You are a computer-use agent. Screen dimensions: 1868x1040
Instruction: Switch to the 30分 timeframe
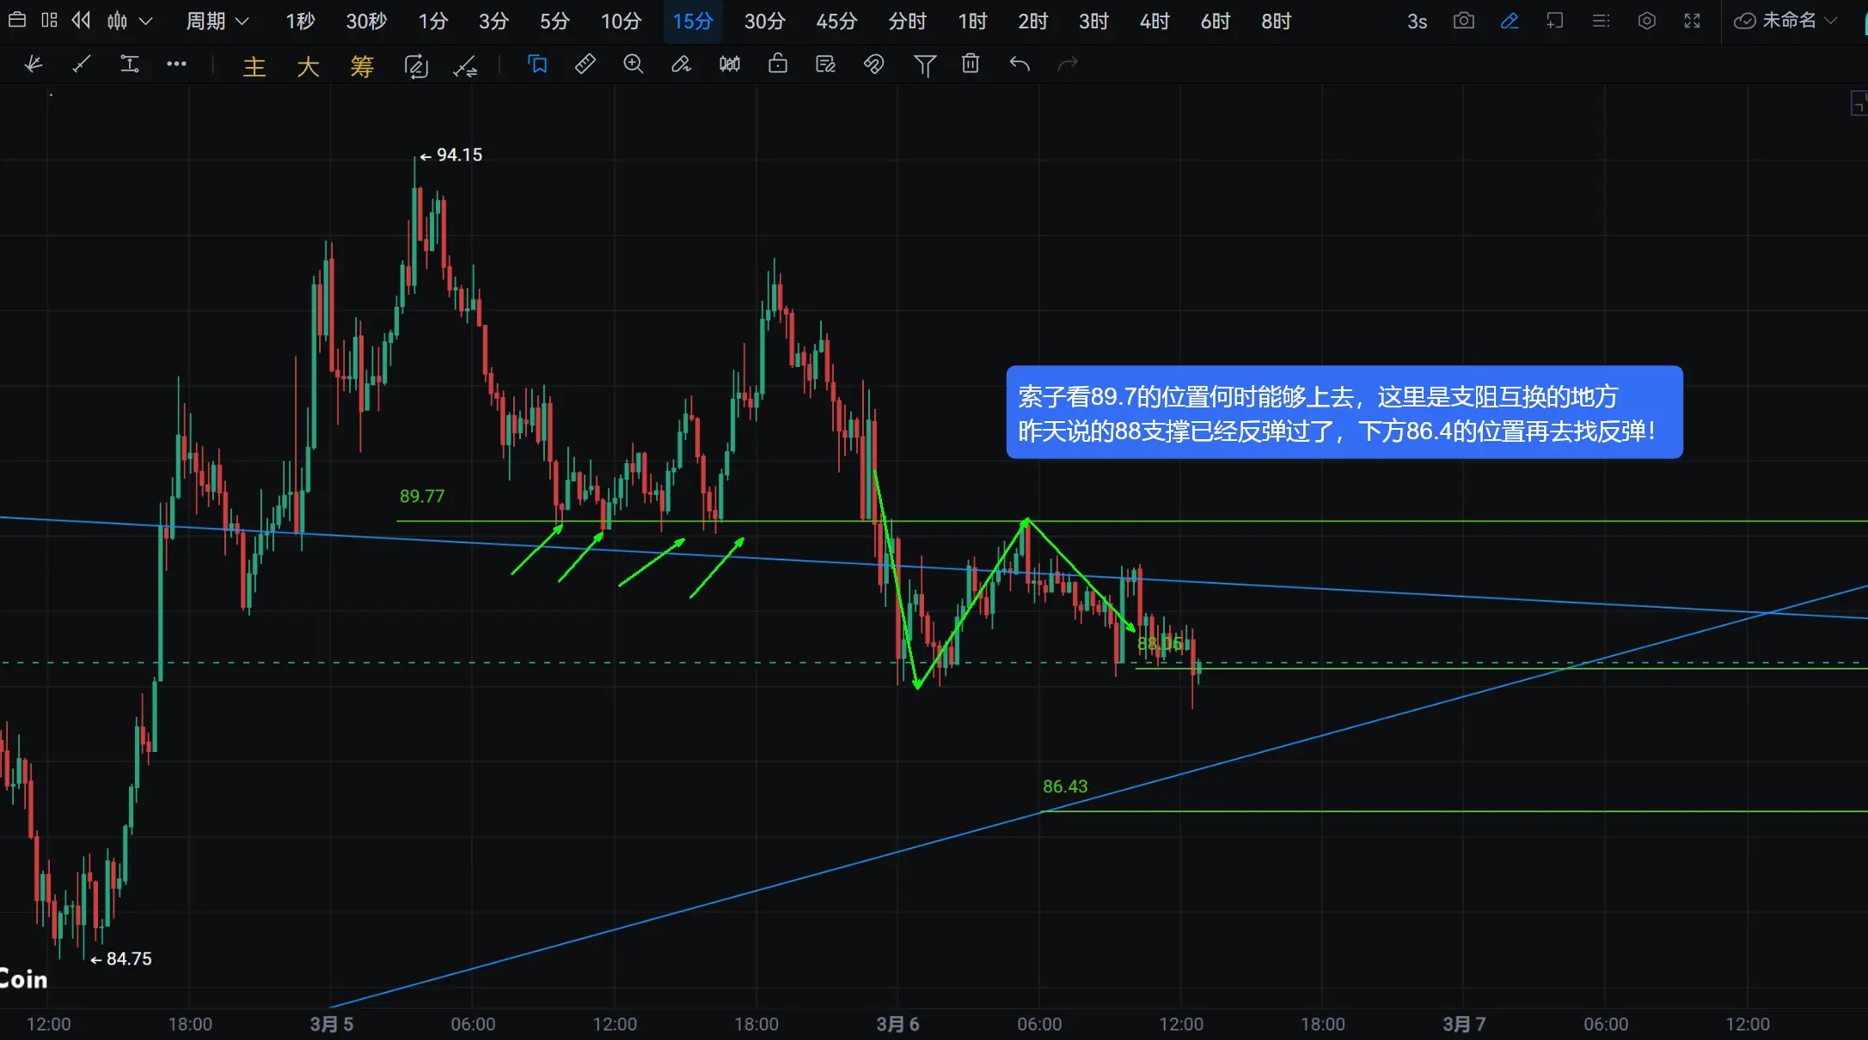click(x=764, y=21)
